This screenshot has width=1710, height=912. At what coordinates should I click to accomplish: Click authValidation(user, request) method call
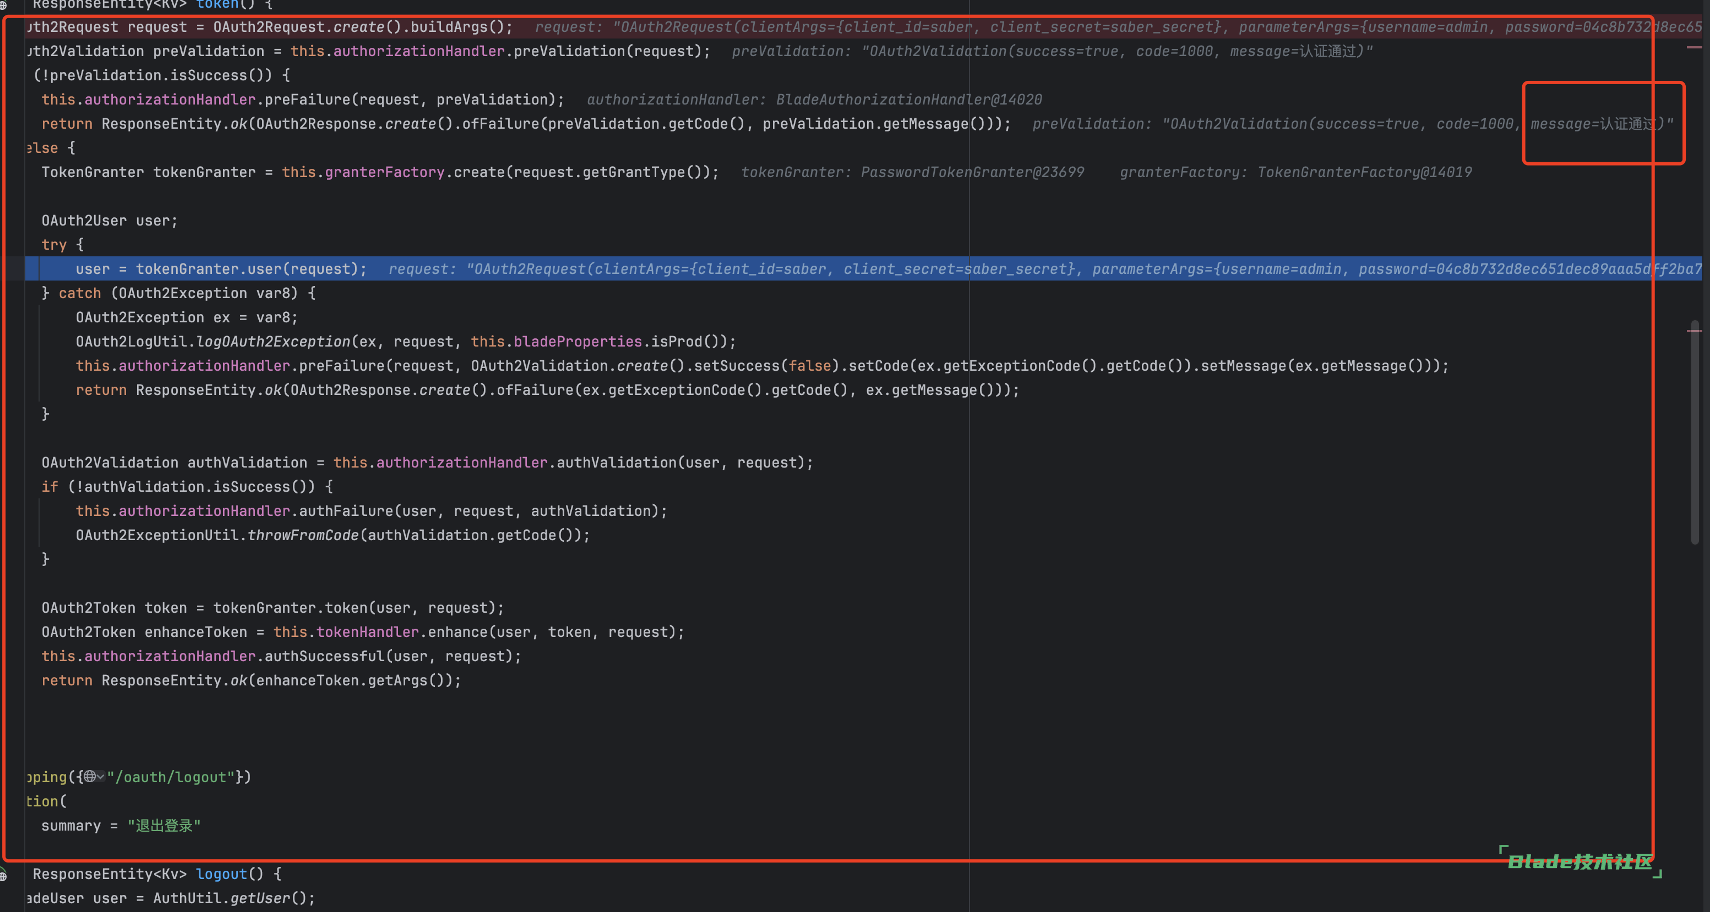tap(680, 463)
